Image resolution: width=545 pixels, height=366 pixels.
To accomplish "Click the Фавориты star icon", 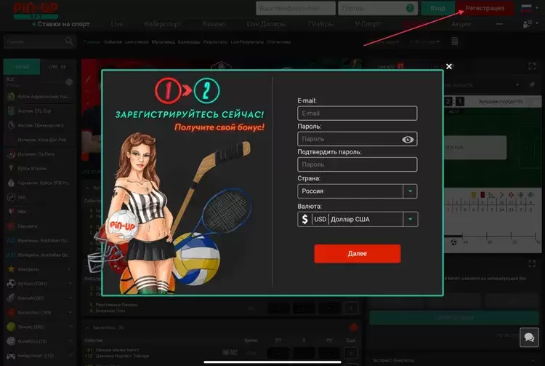I will pyautogui.click(x=11, y=269).
